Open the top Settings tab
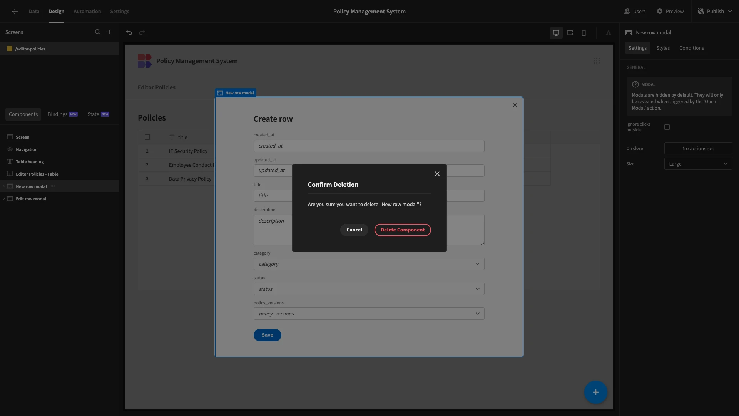Viewport: 739px width, 416px height. 120,12
